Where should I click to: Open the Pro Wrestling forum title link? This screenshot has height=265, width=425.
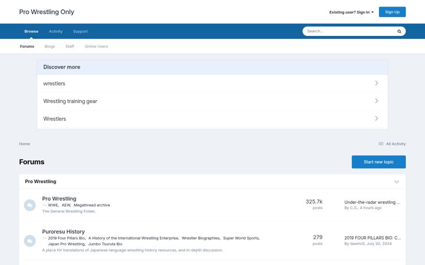click(59, 198)
